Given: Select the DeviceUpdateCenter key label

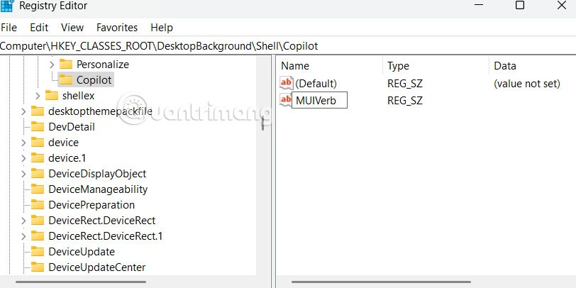Looking at the screenshot, I should tap(97, 267).
